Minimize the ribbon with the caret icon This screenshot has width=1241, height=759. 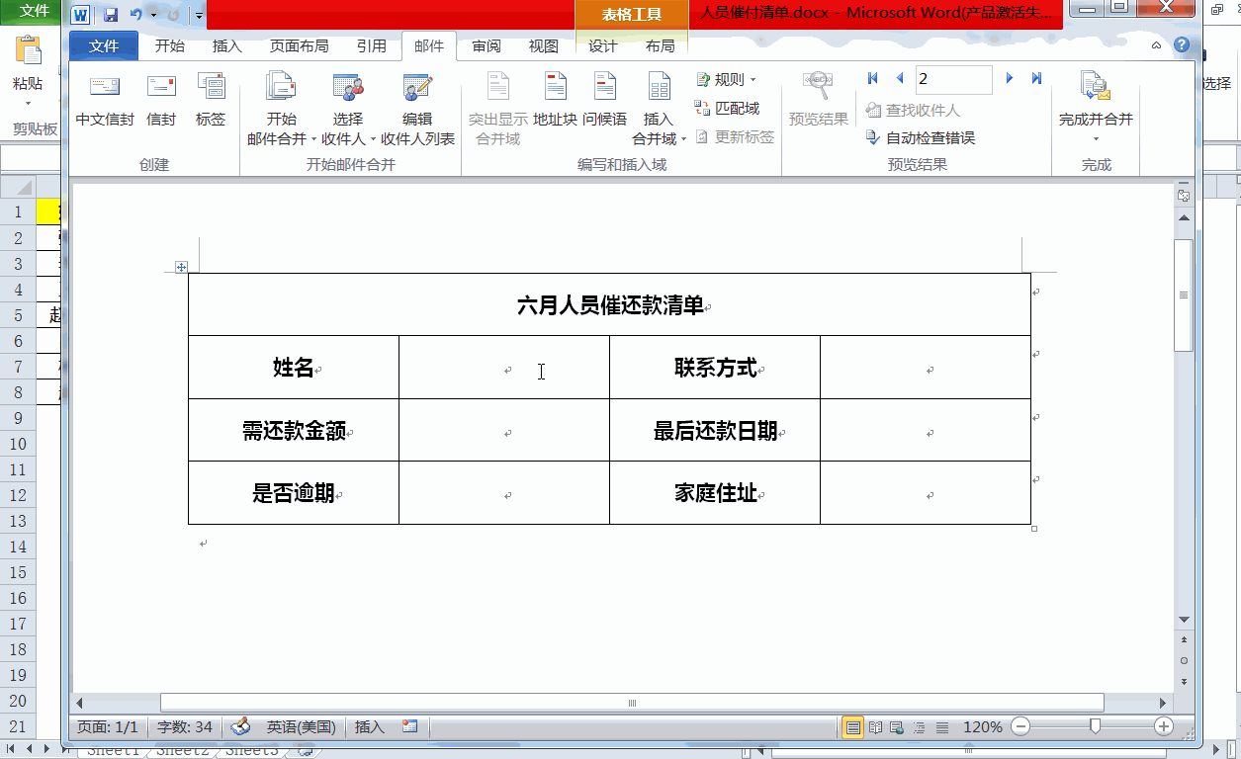pos(1157,45)
